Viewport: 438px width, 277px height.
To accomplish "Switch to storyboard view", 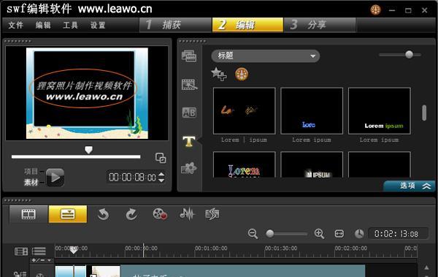I will tap(28, 214).
